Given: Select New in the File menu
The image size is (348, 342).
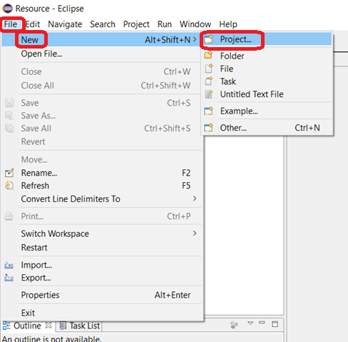Looking at the screenshot, I should tap(102, 39).
